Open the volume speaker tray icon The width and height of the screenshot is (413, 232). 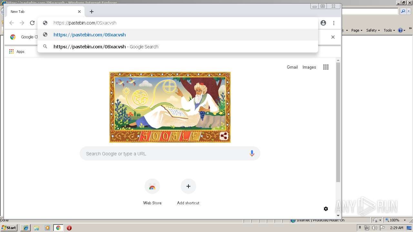[374, 228]
